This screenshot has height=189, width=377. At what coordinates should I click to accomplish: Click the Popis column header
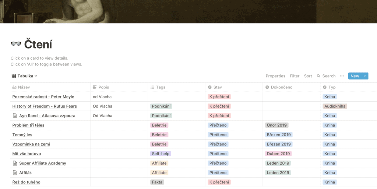click(119, 87)
